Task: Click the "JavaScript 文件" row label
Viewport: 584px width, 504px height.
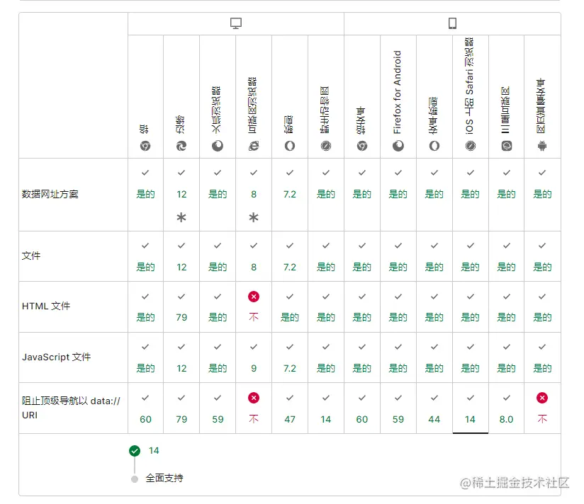Action: 57,357
